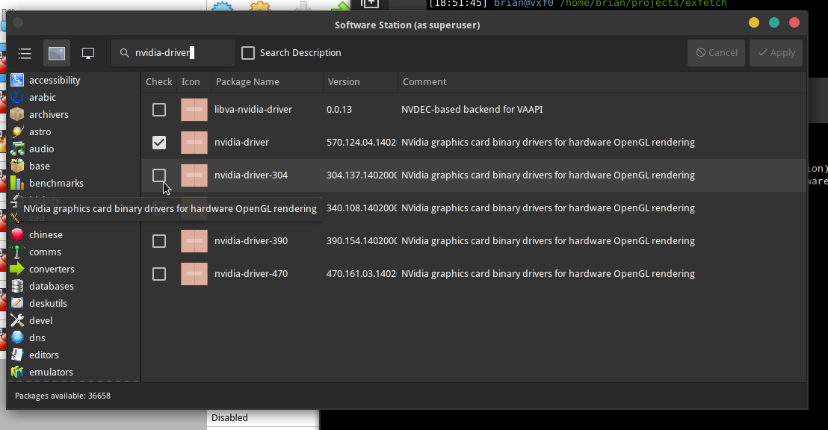The width and height of the screenshot is (828, 430).
Task: Select the nvidia-driver-390 package name
Action: (x=251, y=241)
